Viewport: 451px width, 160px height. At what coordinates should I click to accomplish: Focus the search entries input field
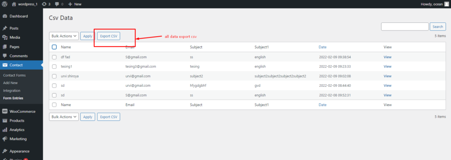click(x=405, y=26)
